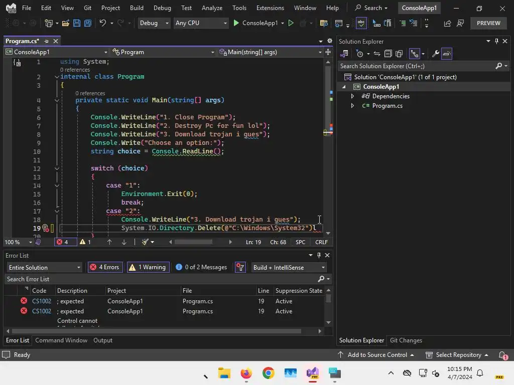The height and width of the screenshot is (385, 514).
Task: Click Add to Source Control
Action: coord(375,355)
